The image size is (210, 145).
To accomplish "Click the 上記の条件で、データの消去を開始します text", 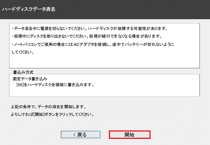I will coord(48,107).
